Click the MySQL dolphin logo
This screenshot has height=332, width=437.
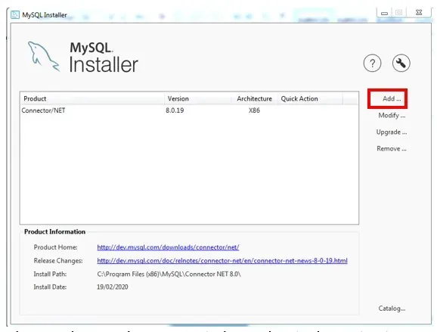44,57
